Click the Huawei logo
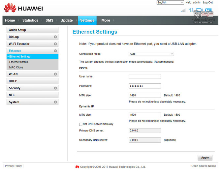Viewport: 221px width, 175px height. click(23, 8)
